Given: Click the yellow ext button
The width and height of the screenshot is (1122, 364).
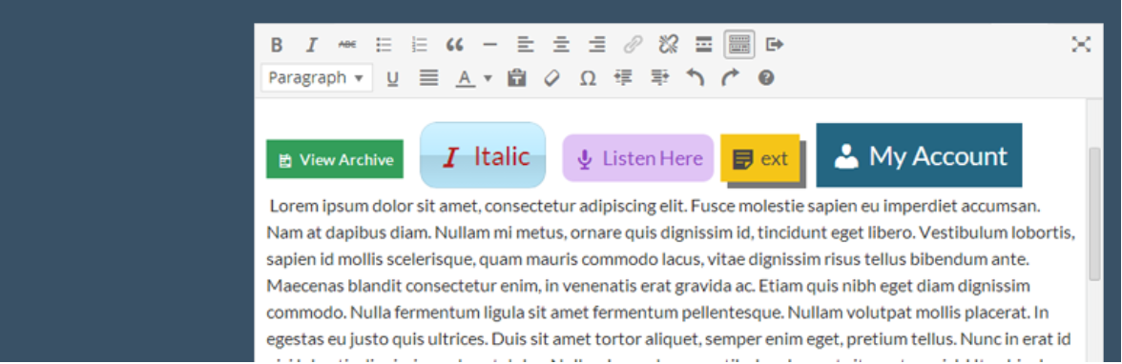Looking at the screenshot, I should point(759,157).
